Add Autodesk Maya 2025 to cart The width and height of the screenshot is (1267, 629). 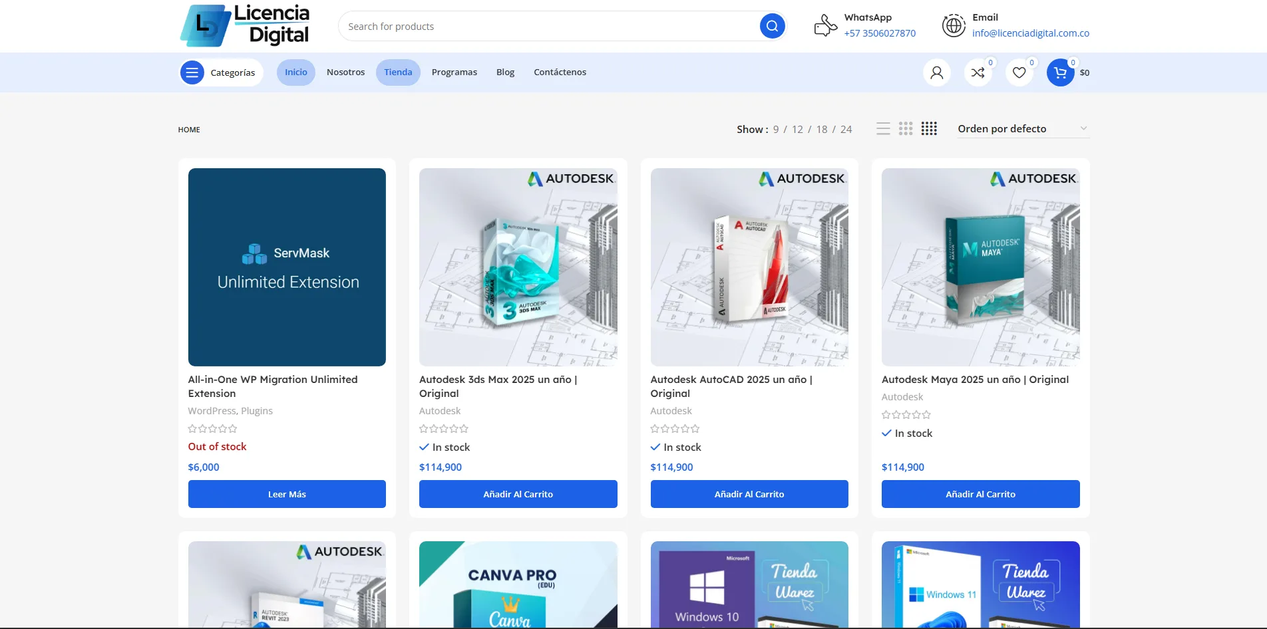point(981,494)
